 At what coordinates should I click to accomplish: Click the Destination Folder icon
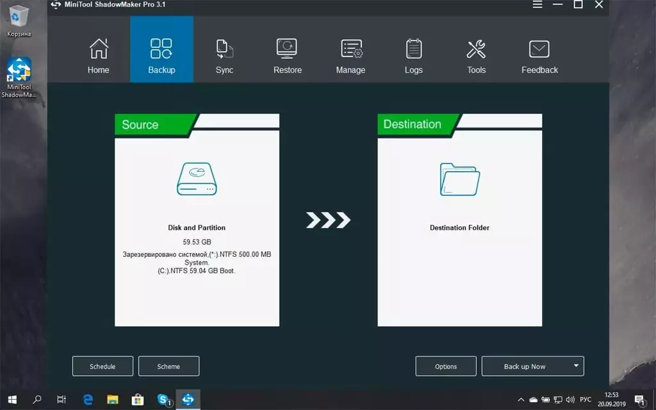[x=460, y=179]
